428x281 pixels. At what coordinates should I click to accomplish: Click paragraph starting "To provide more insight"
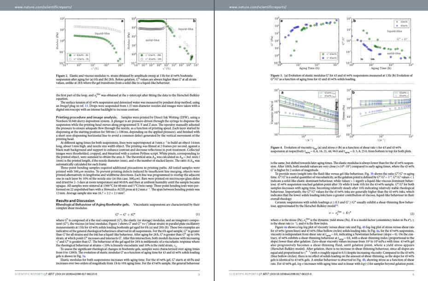(342, 186)
